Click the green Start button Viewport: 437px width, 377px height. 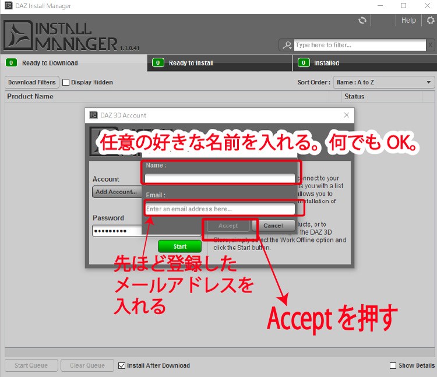point(179,246)
